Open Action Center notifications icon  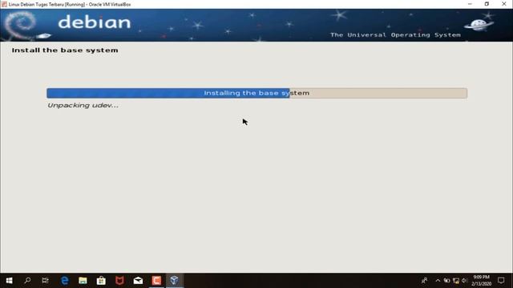click(501, 281)
